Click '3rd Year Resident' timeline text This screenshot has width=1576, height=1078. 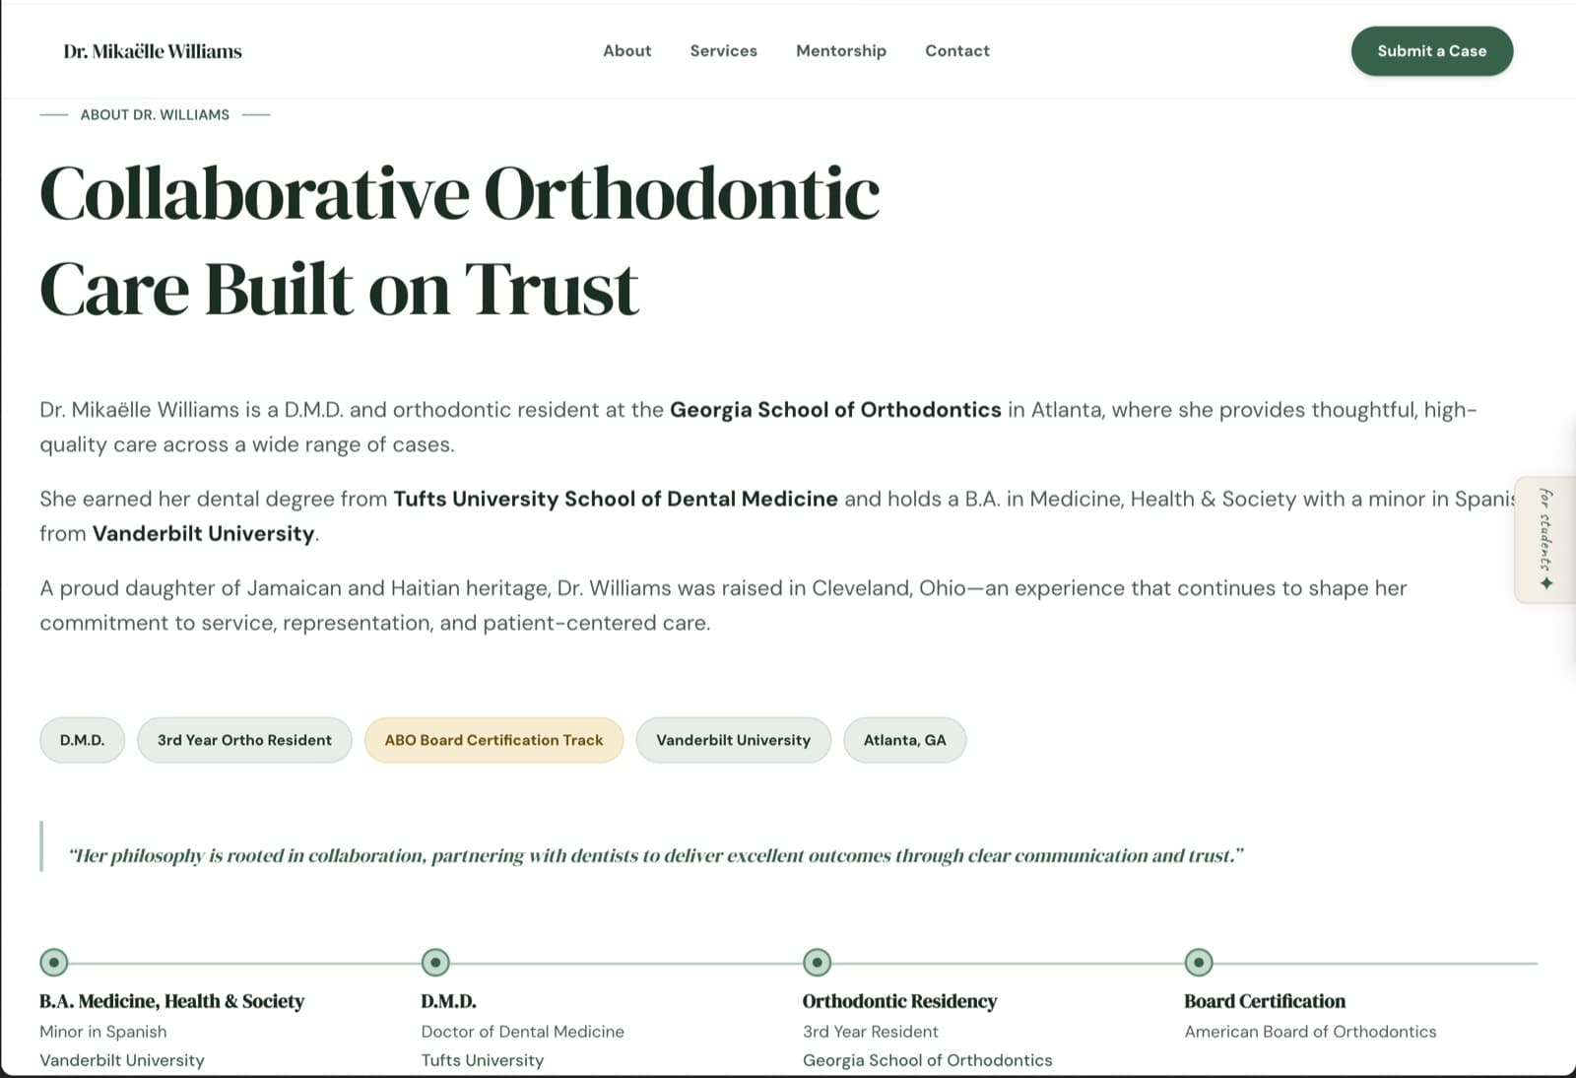[x=871, y=1032]
